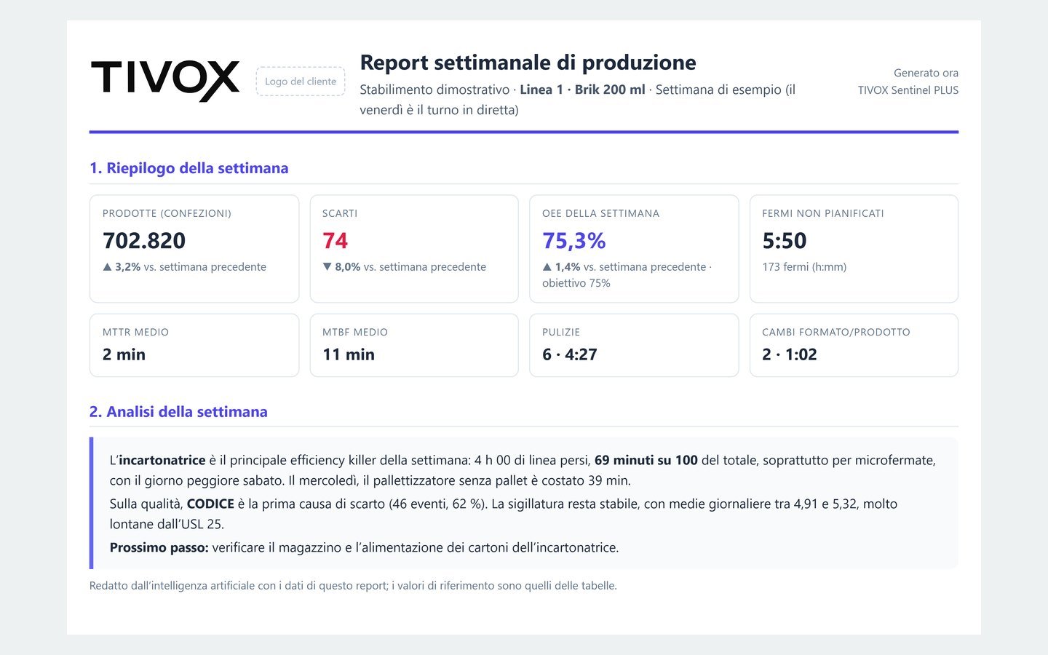This screenshot has width=1048, height=655.
Task: Click the 'Generato ora' text
Action: click(926, 73)
